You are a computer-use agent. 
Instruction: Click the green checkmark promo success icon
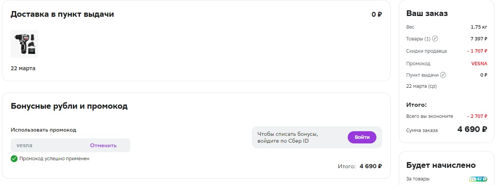pos(14,159)
